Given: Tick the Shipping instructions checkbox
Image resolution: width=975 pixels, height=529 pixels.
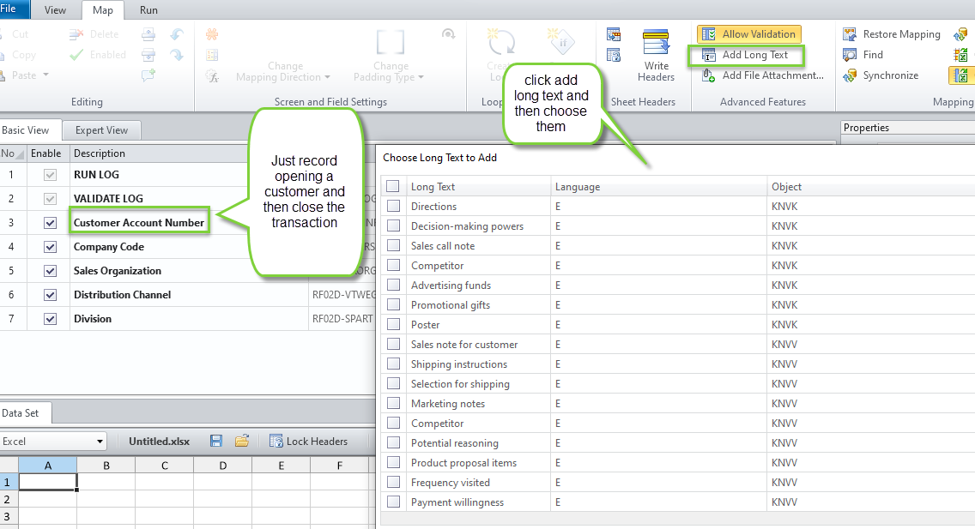Looking at the screenshot, I should click(x=393, y=364).
